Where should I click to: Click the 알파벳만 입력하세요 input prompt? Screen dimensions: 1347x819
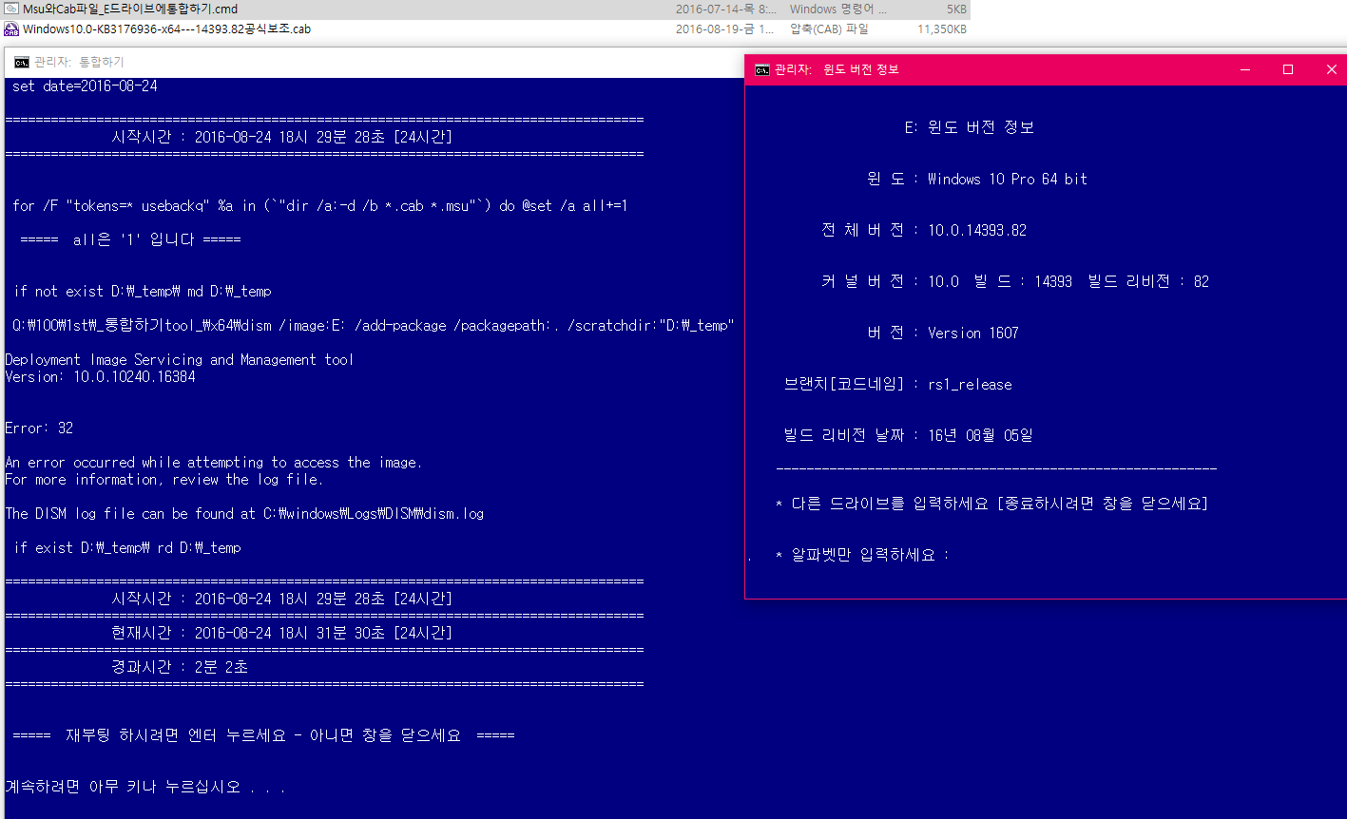[862, 555]
